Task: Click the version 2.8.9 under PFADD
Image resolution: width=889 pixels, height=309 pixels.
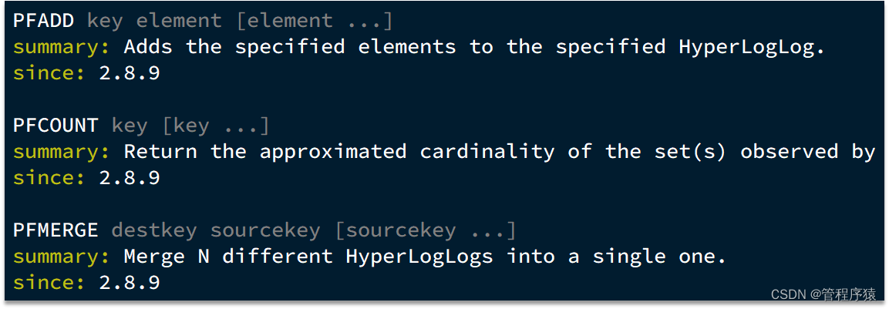Action: (130, 74)
